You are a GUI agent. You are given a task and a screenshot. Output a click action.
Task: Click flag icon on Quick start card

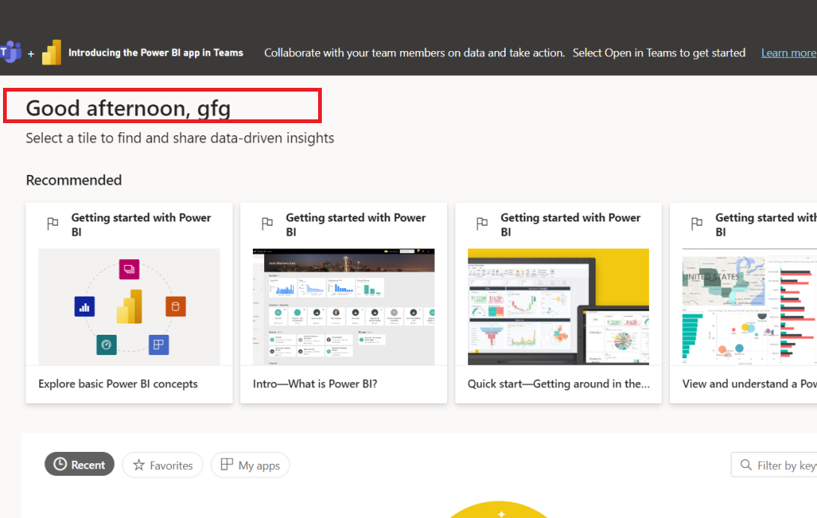482,224
